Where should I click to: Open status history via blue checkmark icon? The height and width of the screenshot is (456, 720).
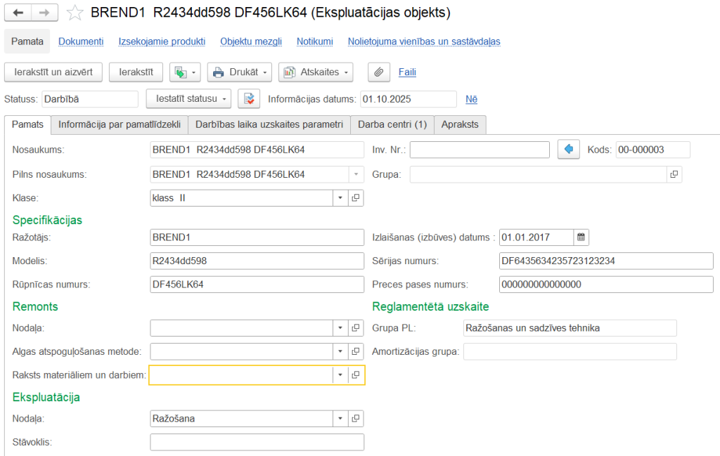[x=247, y=98]
